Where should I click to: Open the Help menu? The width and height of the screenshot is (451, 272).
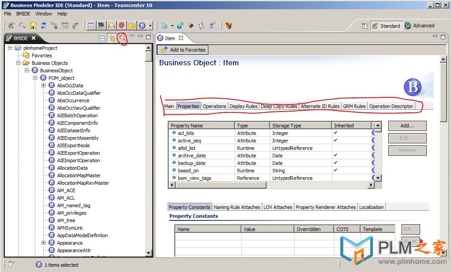[x=62, y=14]
